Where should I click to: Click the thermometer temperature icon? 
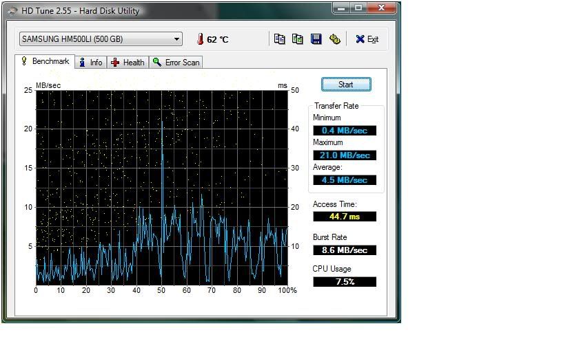coord(200,39)
